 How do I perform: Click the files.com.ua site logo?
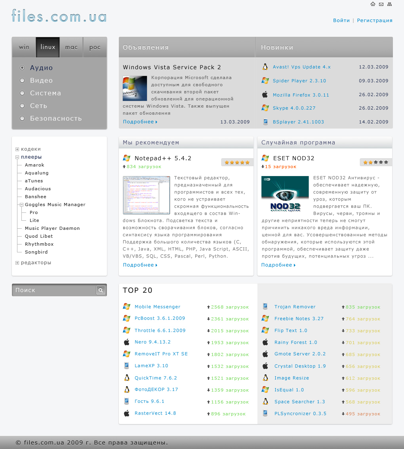[59, 16]
